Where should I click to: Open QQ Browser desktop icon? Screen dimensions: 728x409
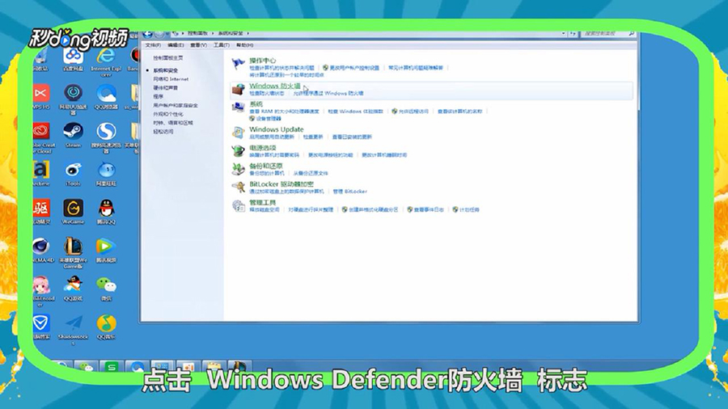[106, 95]
